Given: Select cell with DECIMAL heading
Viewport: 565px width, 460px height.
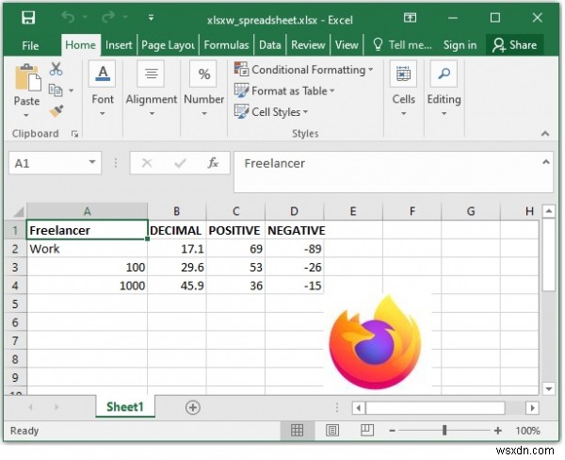Looking at the screenshot, I should point(177,230).
